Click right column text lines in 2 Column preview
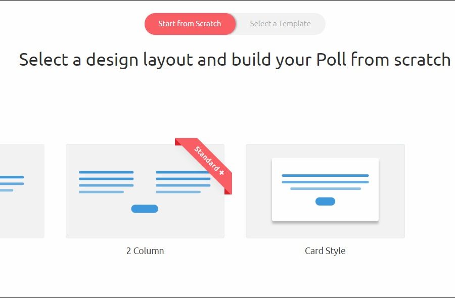Image resolution: width=455 pixels, height=298 pixels. tap(182, 183)
